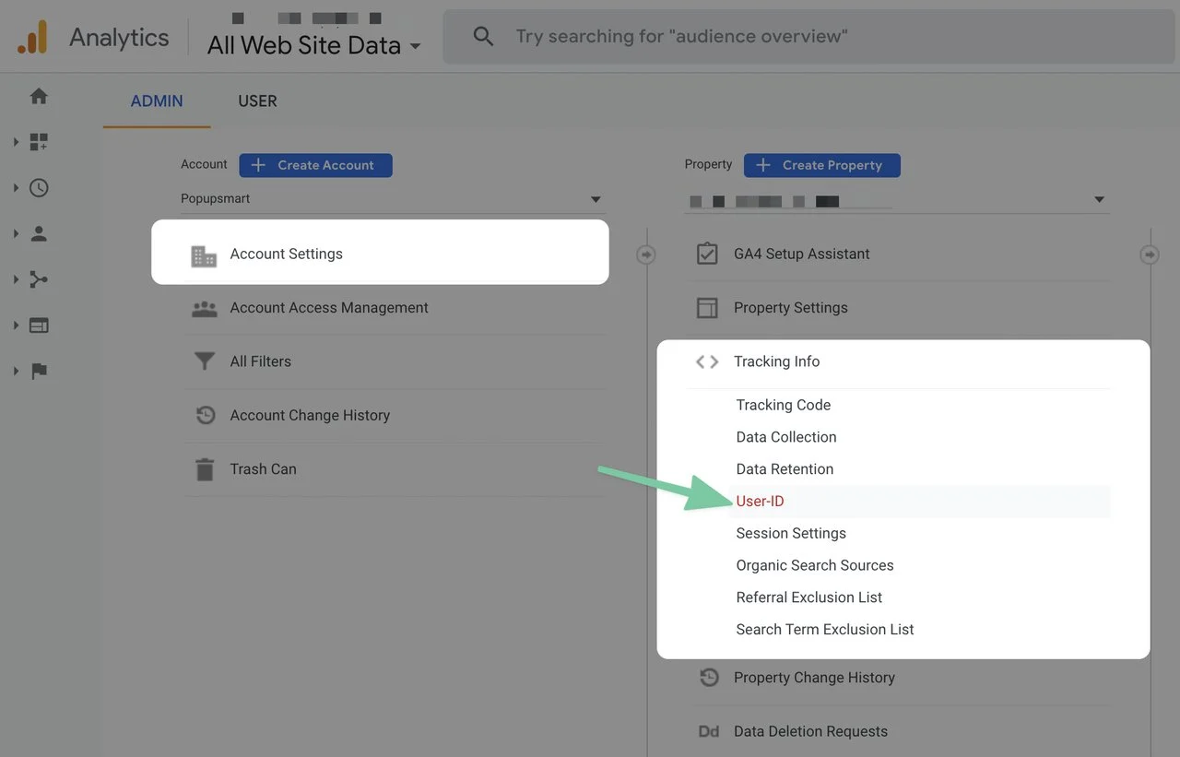Click the Home icon in sidebar

click(x=39, y=96)
